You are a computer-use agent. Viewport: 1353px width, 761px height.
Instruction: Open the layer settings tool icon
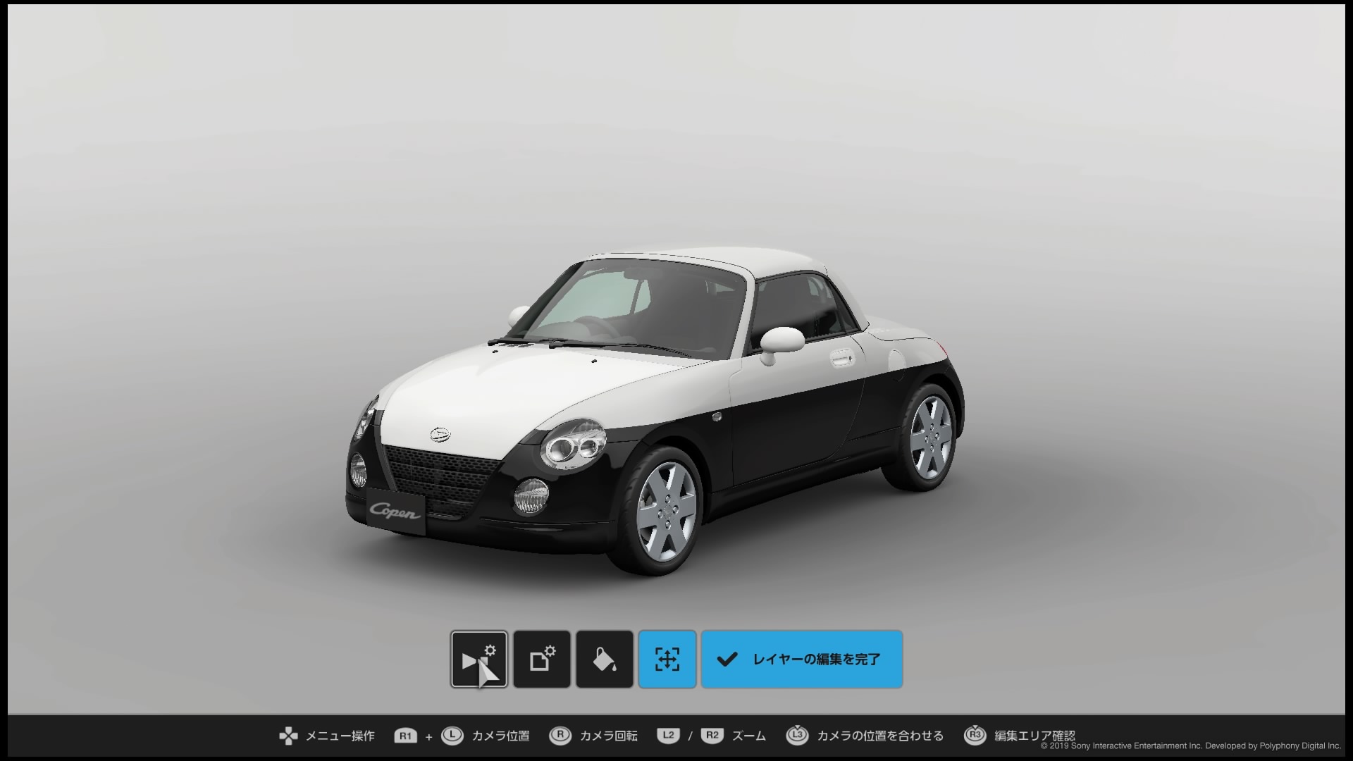542,660
